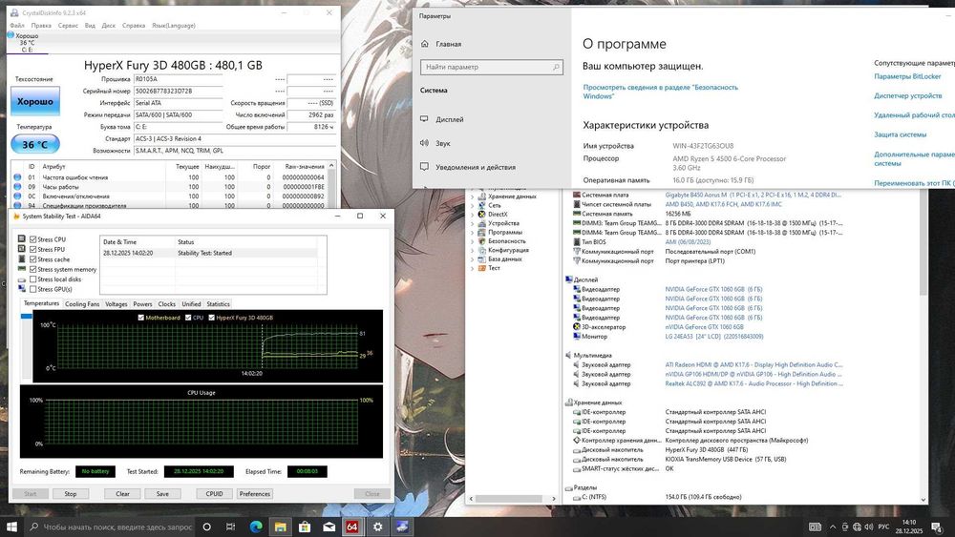Image resolution: width=955 pixels, height=537 pixels.
Task: Click the status dot of attribute 01
Action: 17,177
